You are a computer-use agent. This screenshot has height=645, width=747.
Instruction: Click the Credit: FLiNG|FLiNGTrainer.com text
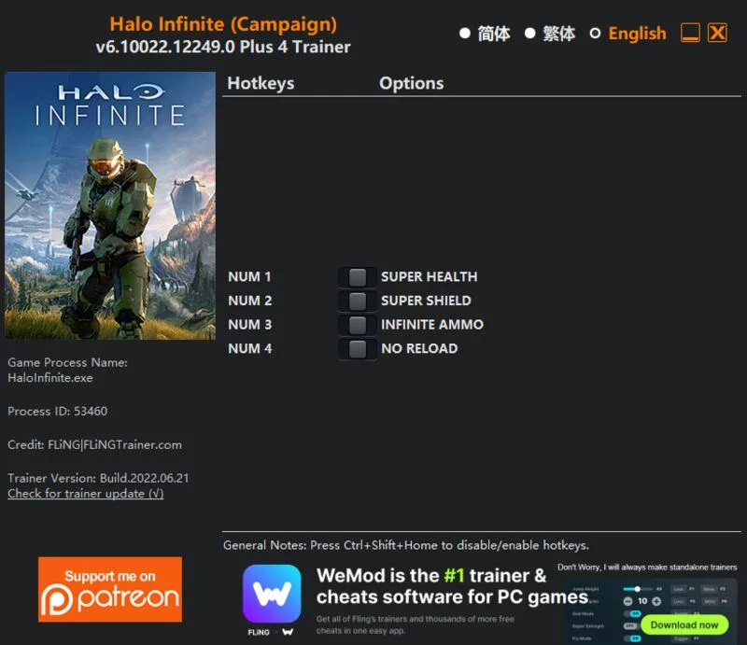tap(95, 445)
